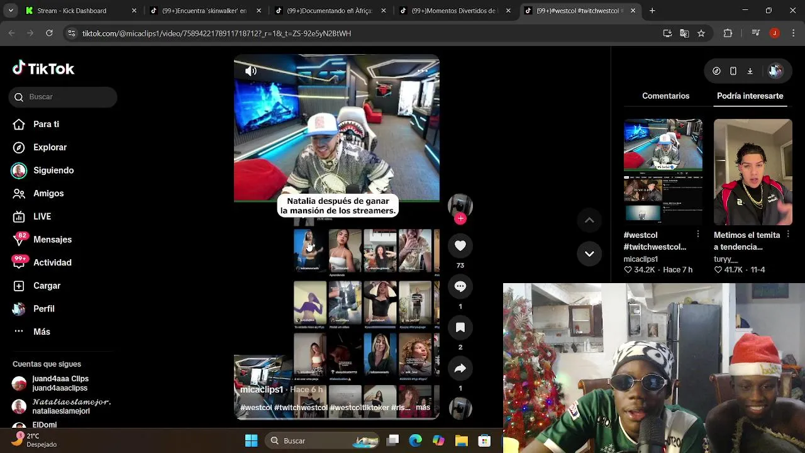Click the TikTok logo
The height and width of the screenshot is (453, 805).
43,69
